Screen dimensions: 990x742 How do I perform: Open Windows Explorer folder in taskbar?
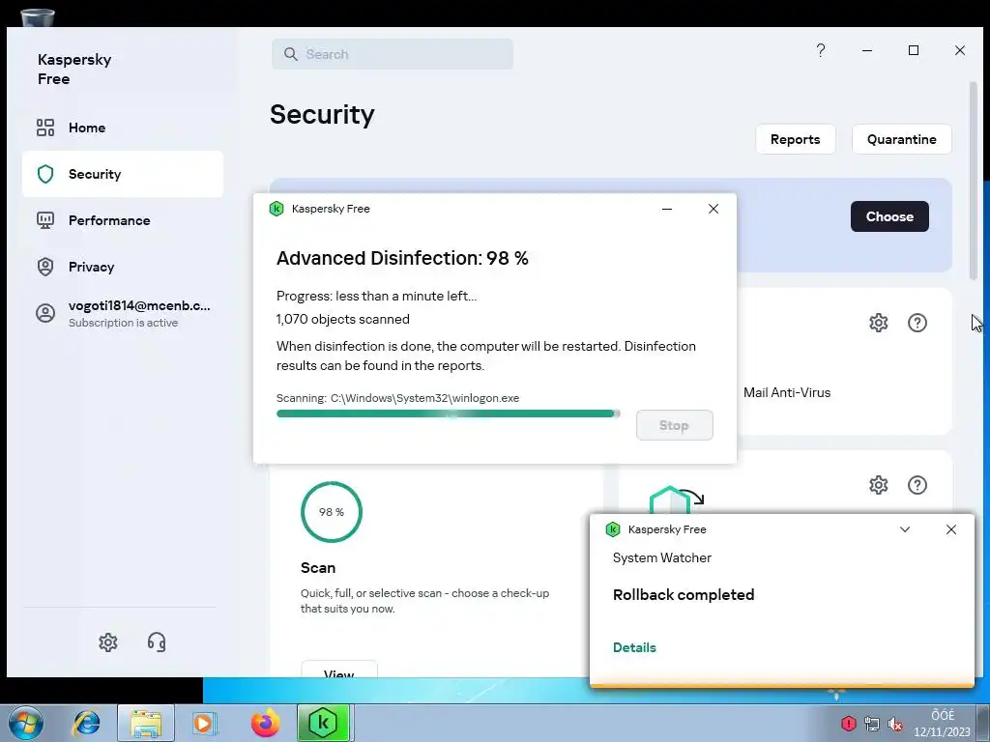point(146,723)
